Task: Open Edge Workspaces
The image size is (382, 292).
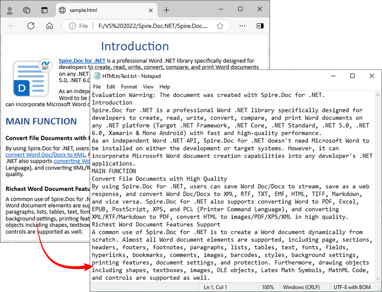Action: tap(27, 9)
